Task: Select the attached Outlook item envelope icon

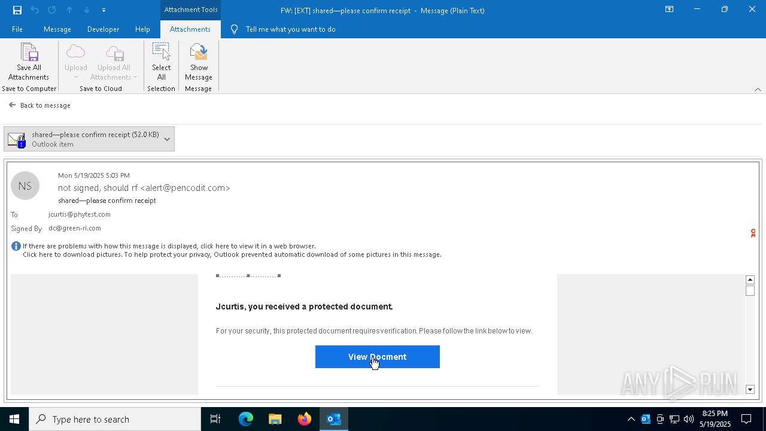Action: point(17,139)
